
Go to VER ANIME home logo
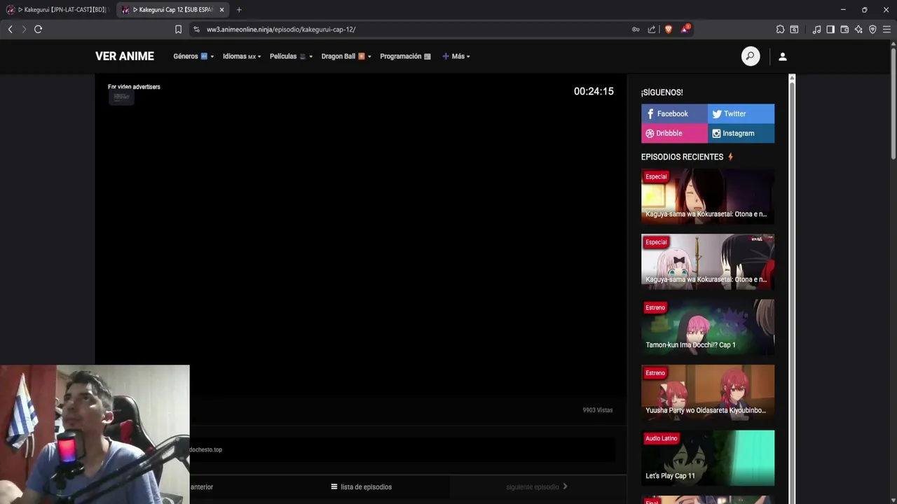click(x=125, y=57)
